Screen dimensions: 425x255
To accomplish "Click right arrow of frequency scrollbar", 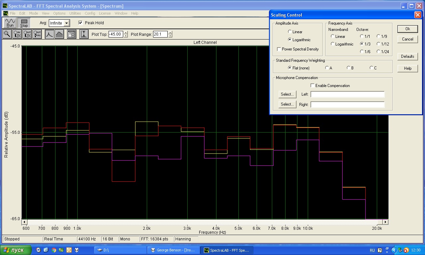I will point(385,222).
